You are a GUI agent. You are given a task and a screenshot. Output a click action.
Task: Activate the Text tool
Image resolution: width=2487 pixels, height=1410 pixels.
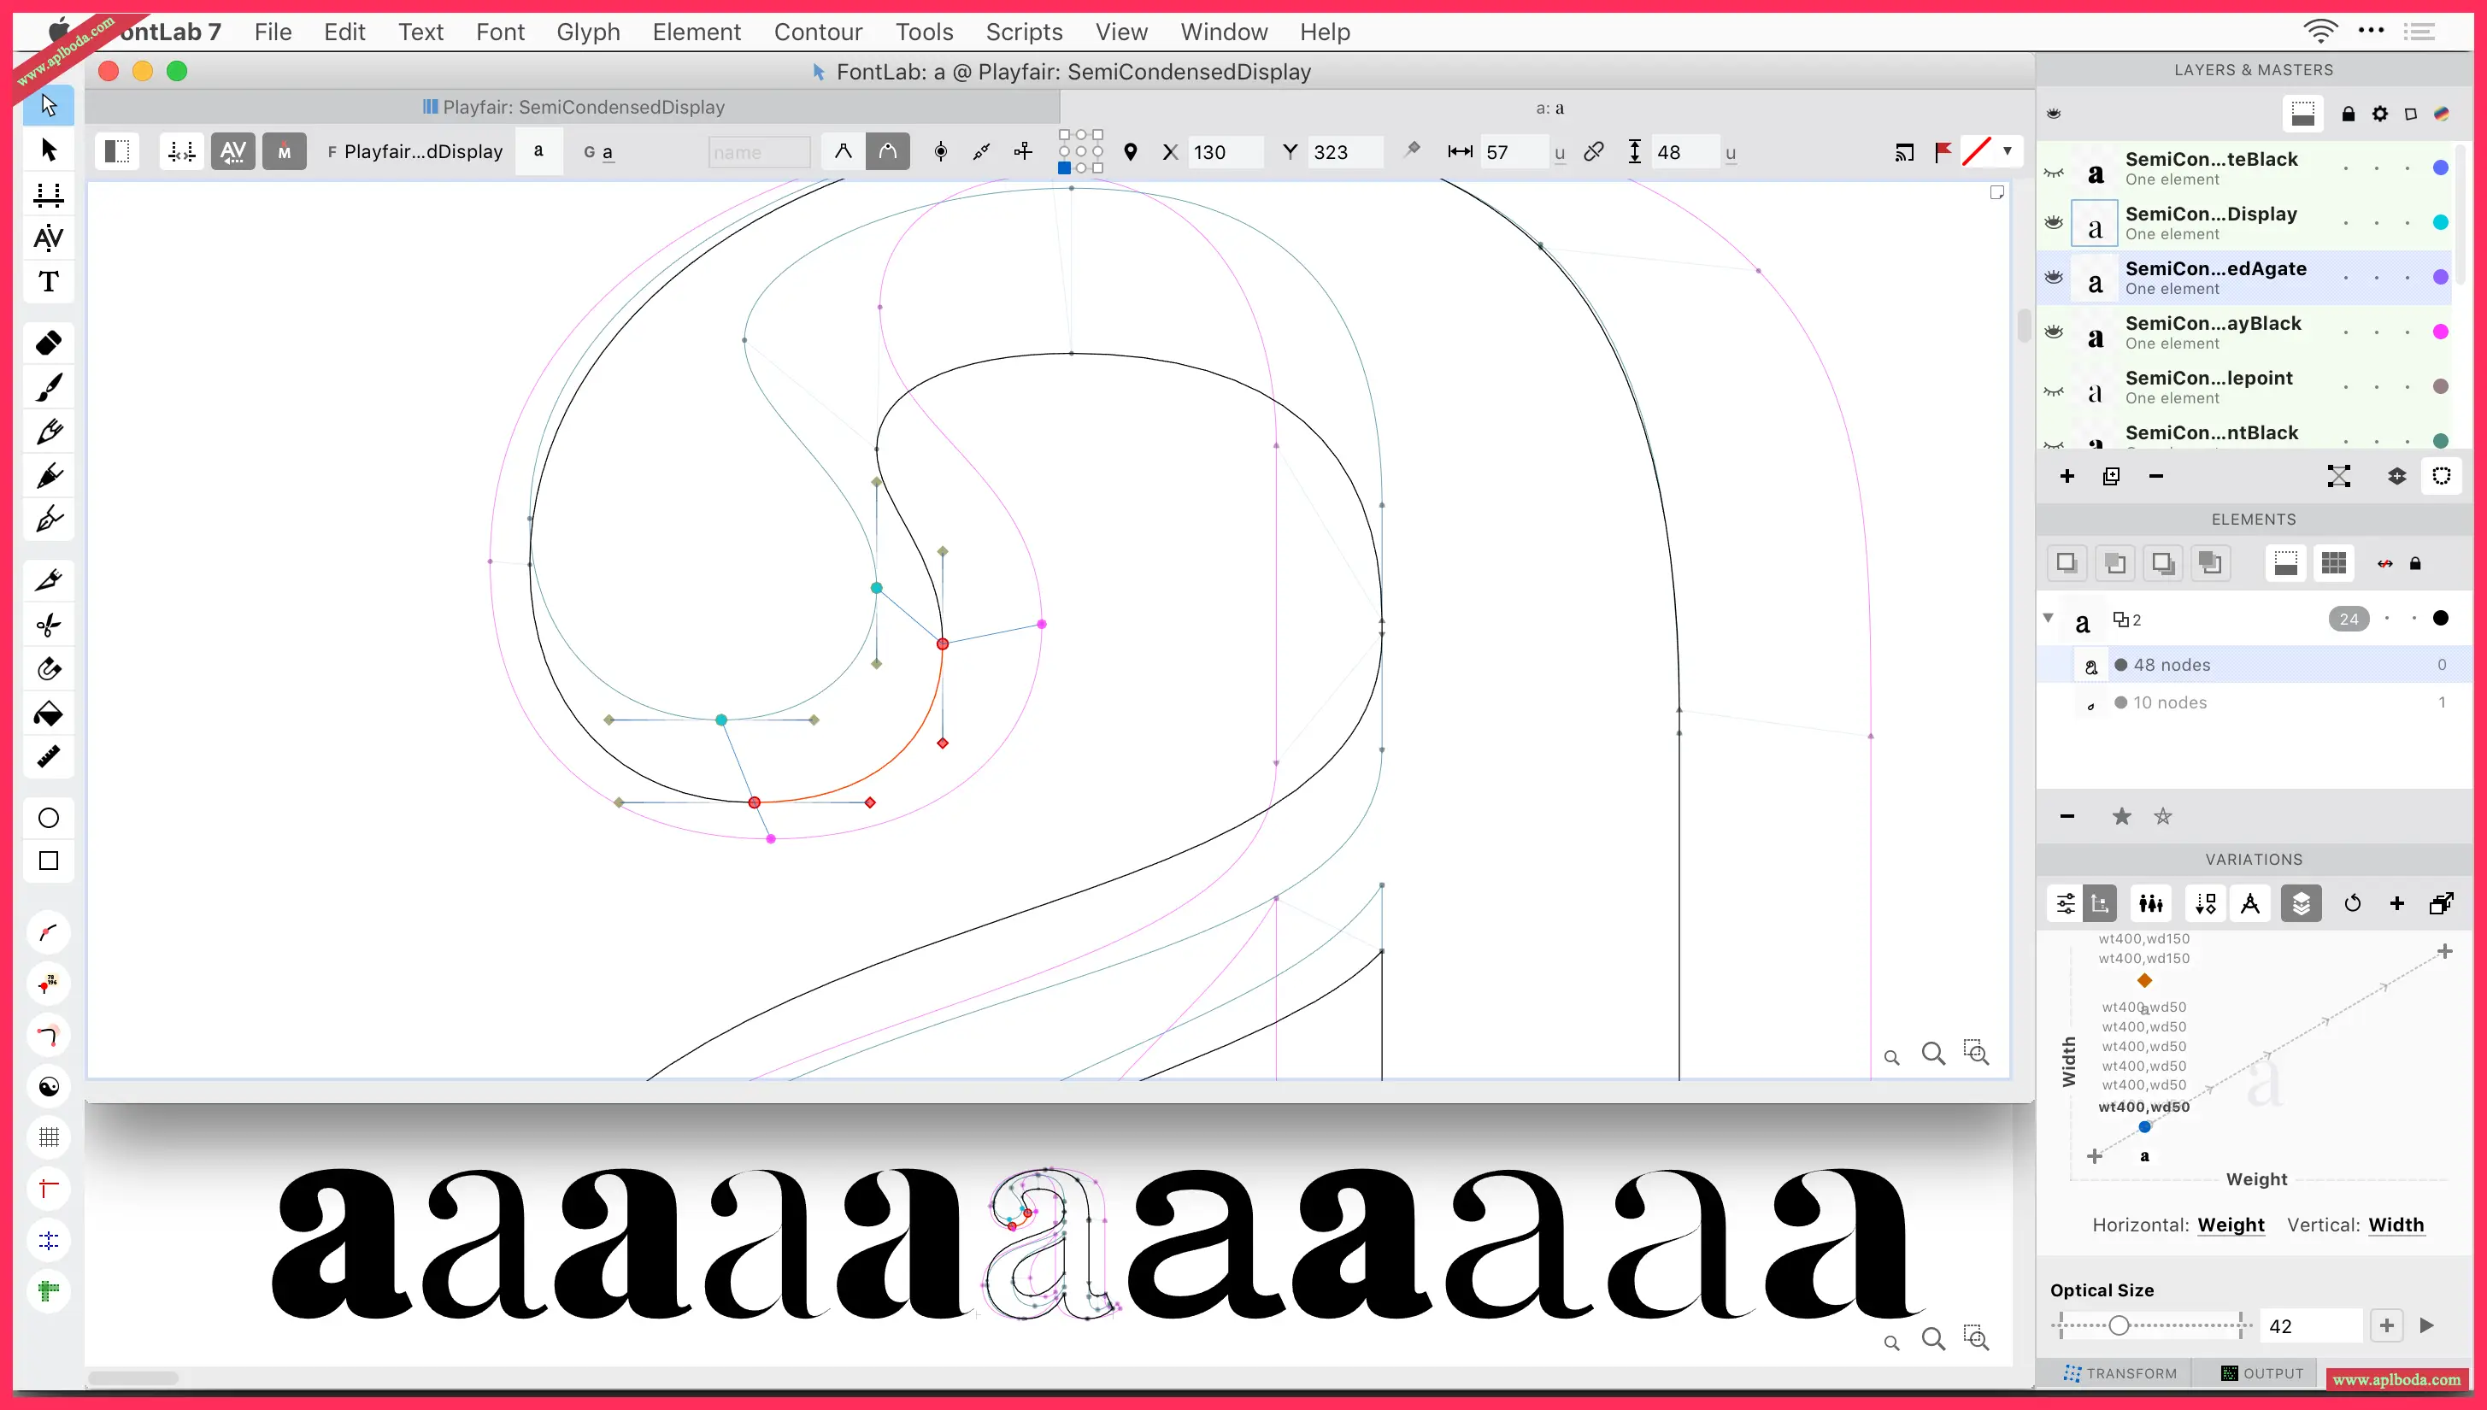point(49,282)
